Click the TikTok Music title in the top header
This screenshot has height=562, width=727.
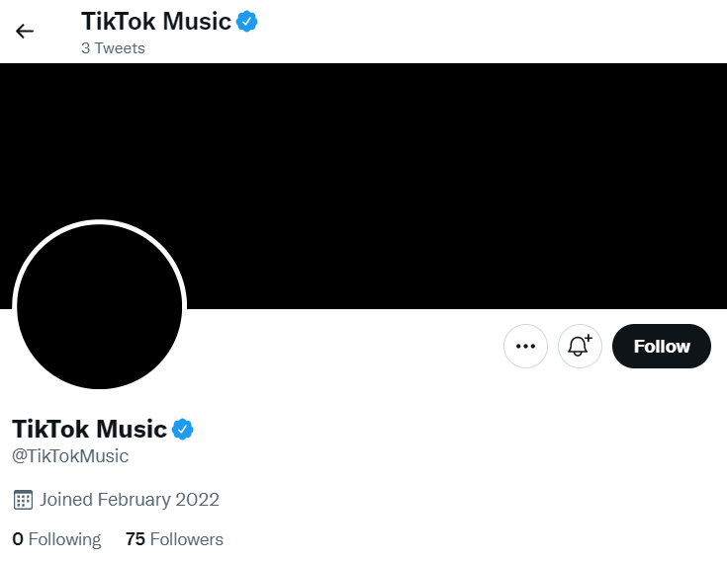click(156, 22)
